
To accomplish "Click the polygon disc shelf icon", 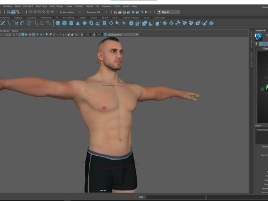I will point(98,23).
